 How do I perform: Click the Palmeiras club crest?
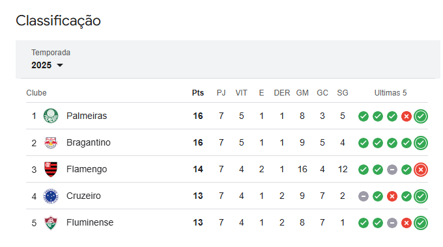click(x=51, y=116)
